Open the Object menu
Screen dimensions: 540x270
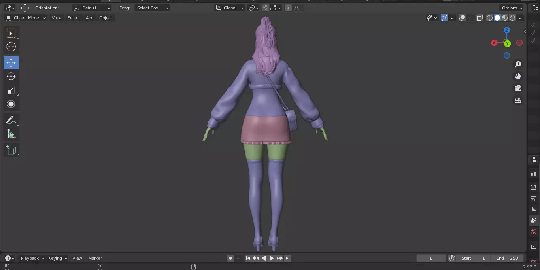pyautogui.click(x=106, y=18)
